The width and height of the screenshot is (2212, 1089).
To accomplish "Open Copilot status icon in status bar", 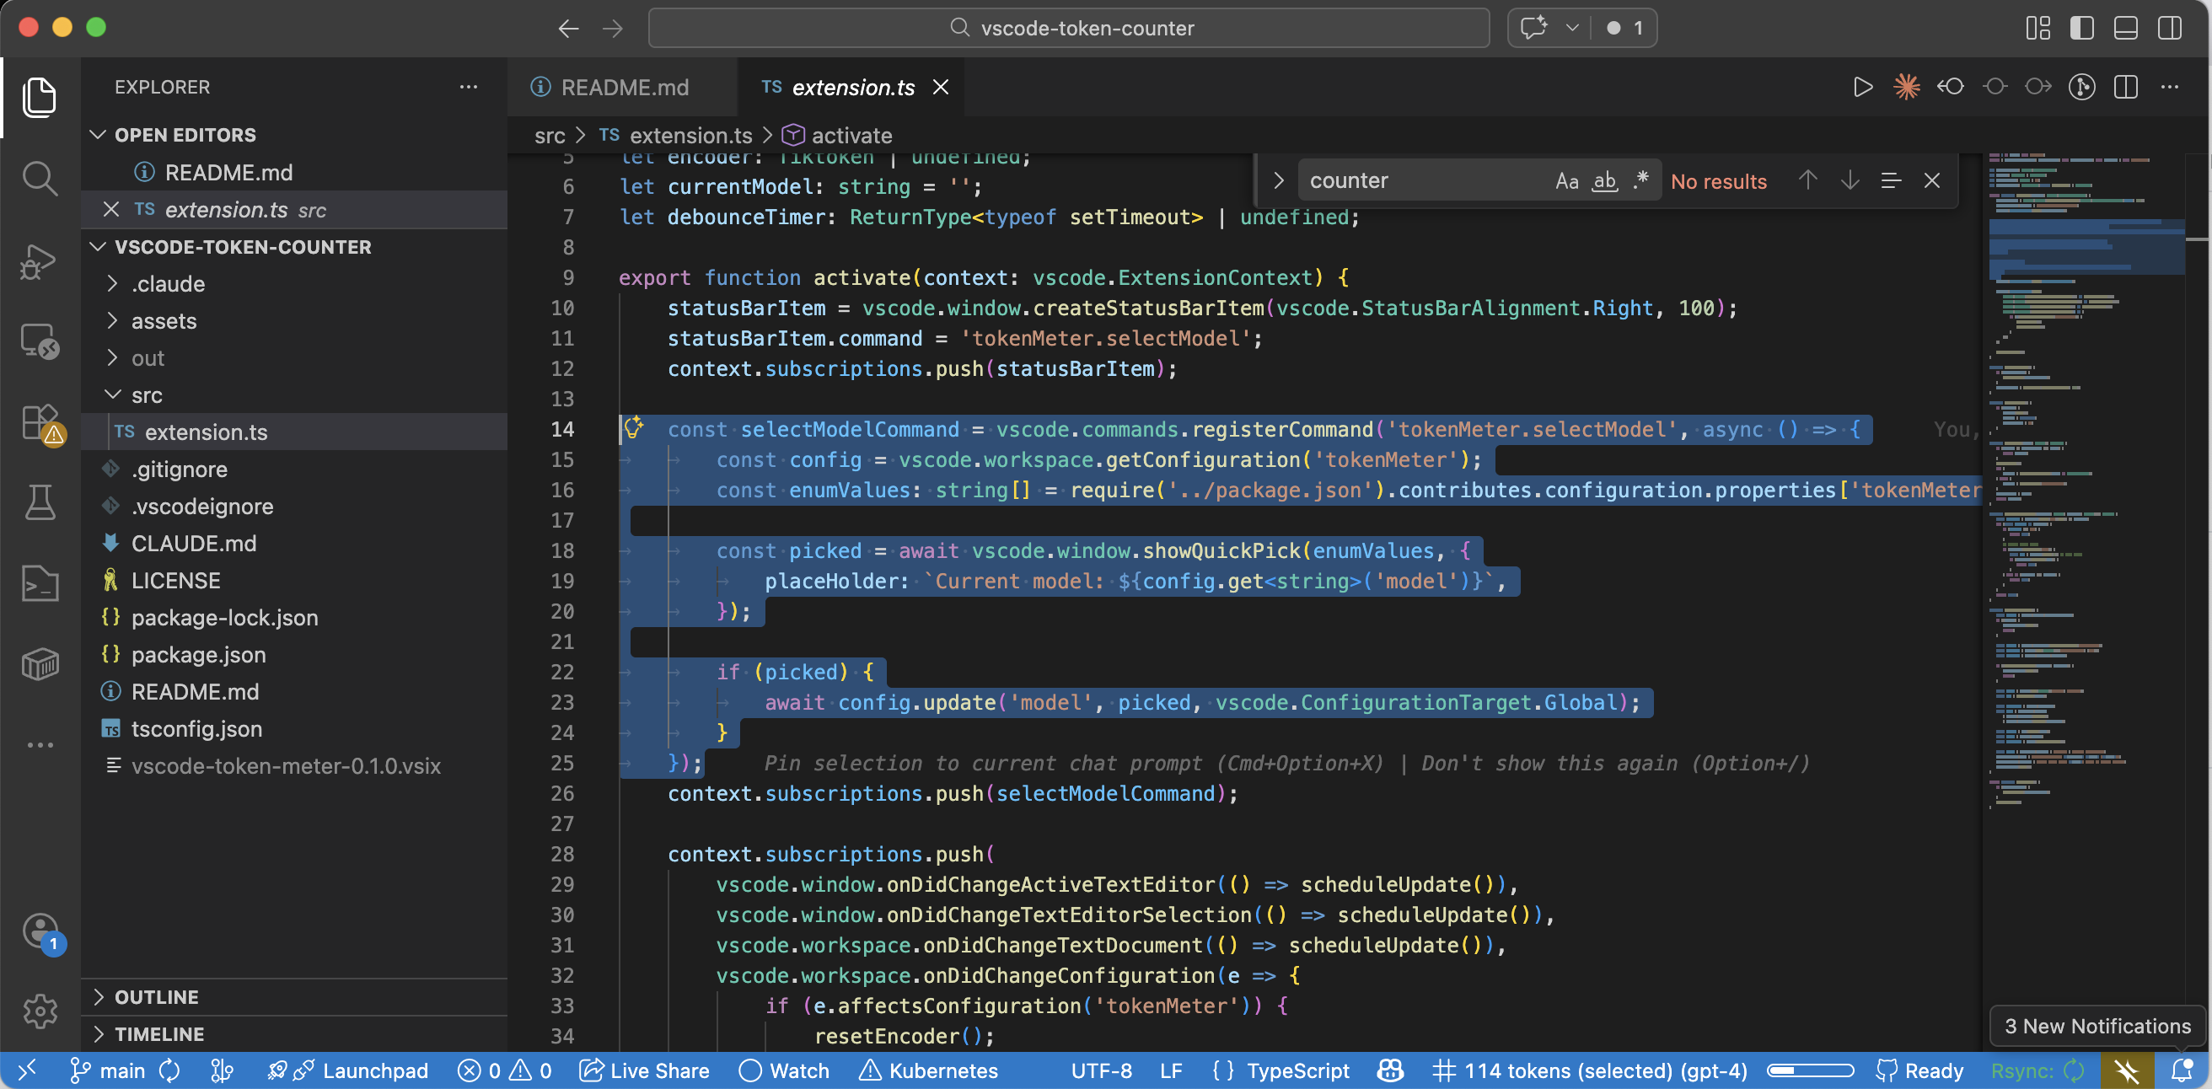I will pyautogui.click(x=1390, y=1070).
